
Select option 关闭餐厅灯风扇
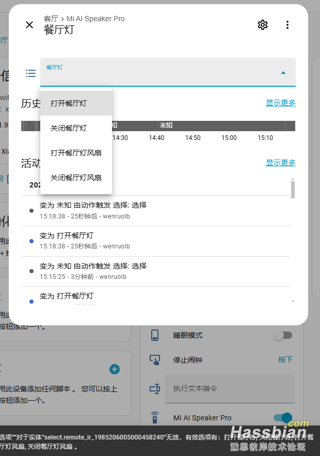76,178
